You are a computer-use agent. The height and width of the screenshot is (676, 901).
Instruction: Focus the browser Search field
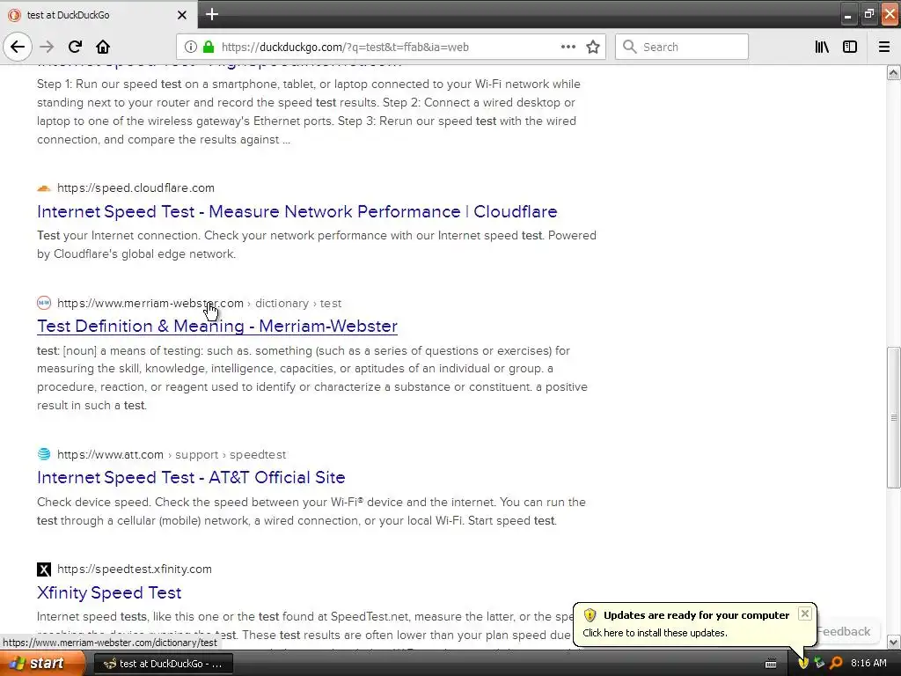pos(682,47)
